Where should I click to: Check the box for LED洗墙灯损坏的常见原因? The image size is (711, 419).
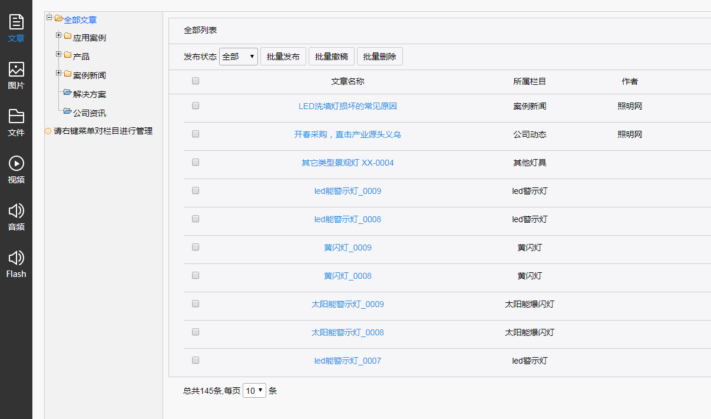[x=196, y=106]
